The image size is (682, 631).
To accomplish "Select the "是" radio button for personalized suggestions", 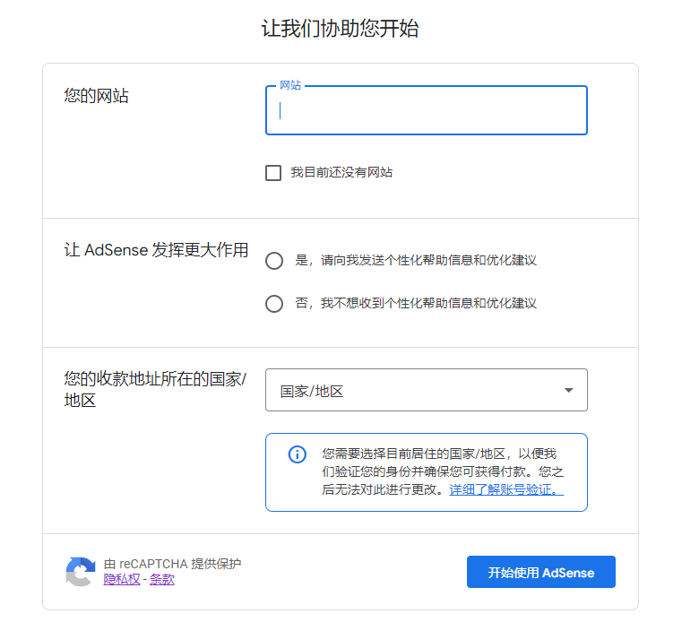I will tap(274, 261).
